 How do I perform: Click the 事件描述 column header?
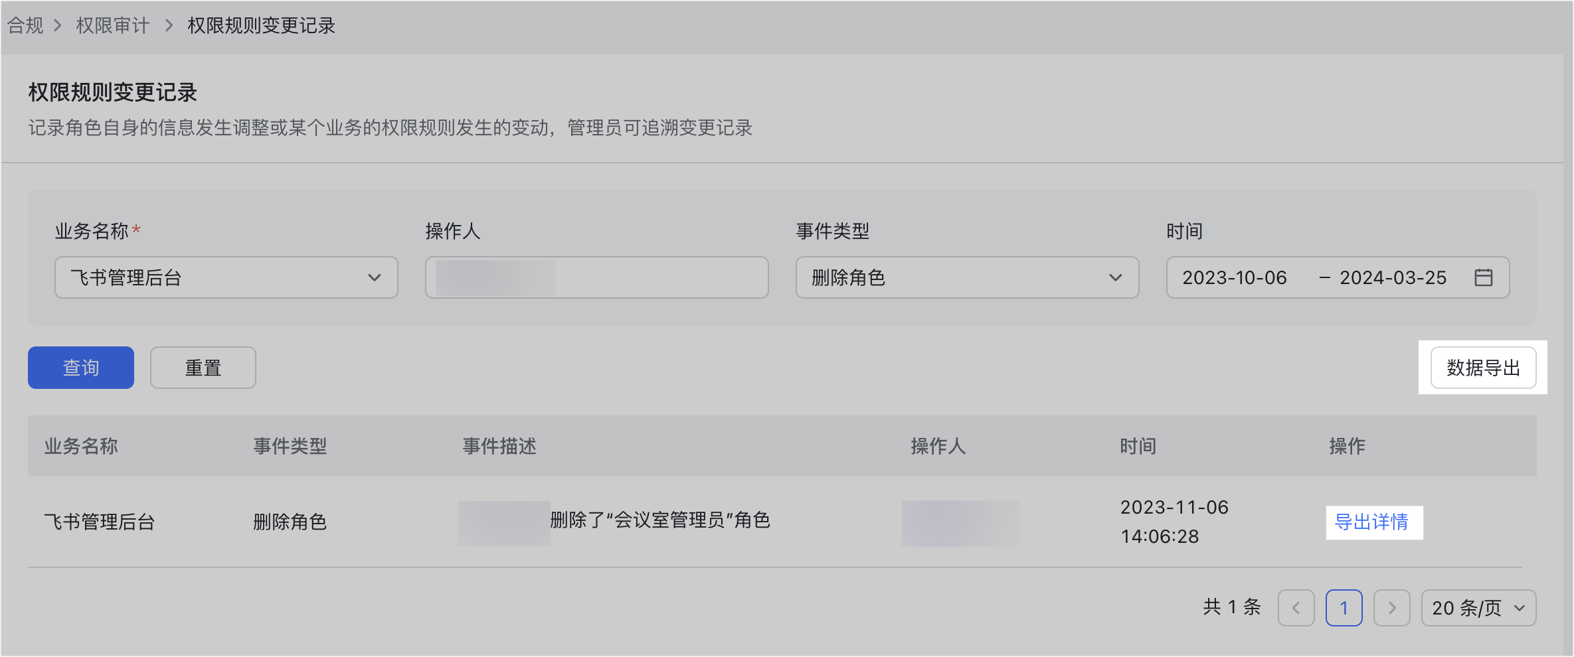coord(499,446)
